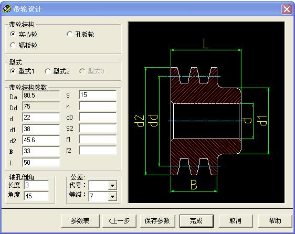The image size is (295, 234).
Task: Click the Da field showing 80.5
Action: (41, 95)
